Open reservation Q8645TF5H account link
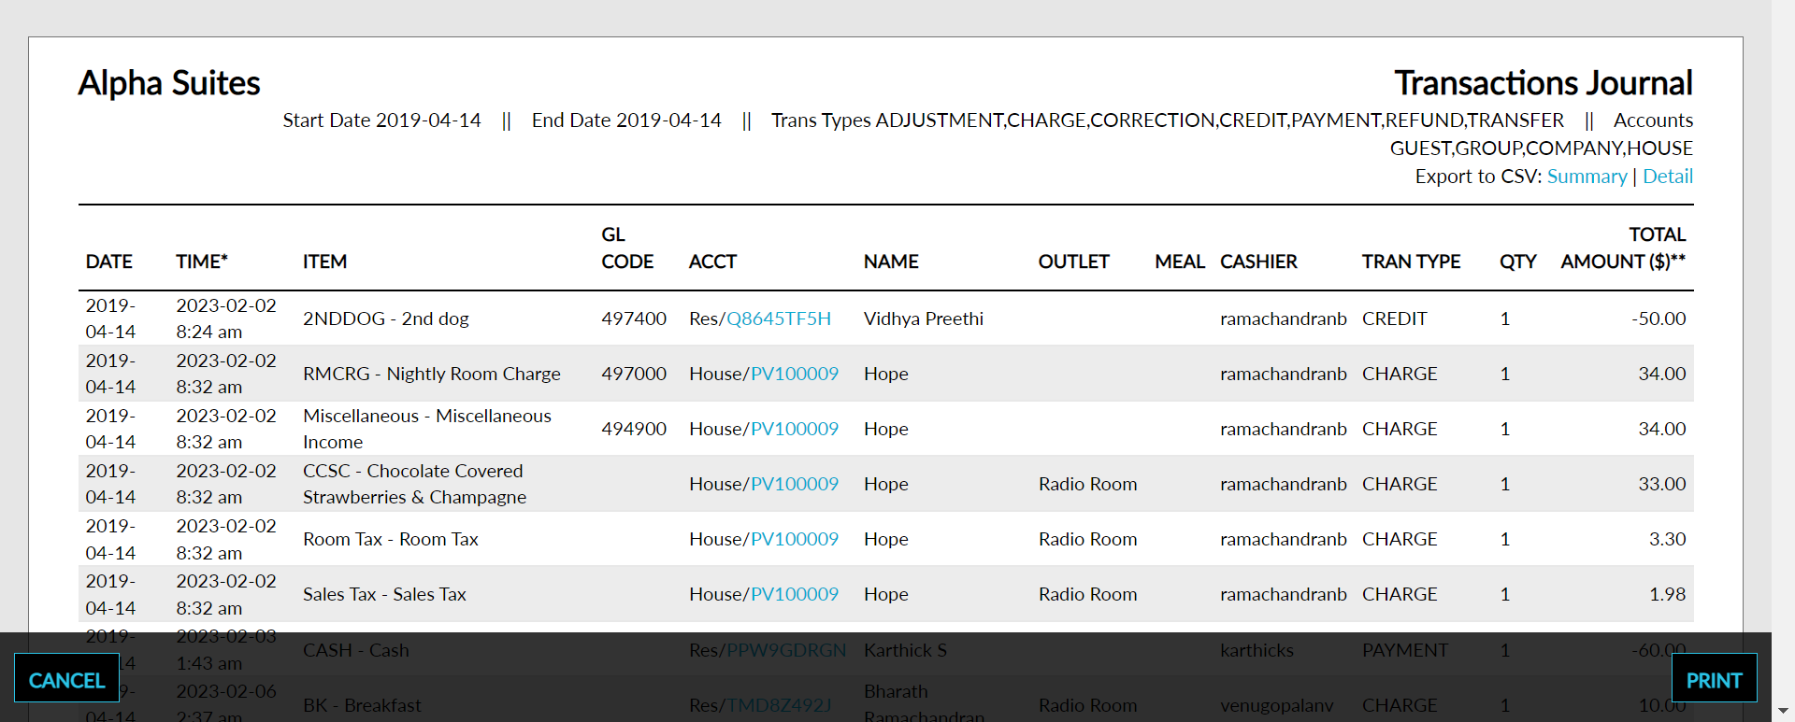The width and height of the screenshot is (1795, 722). click(779, 319)
